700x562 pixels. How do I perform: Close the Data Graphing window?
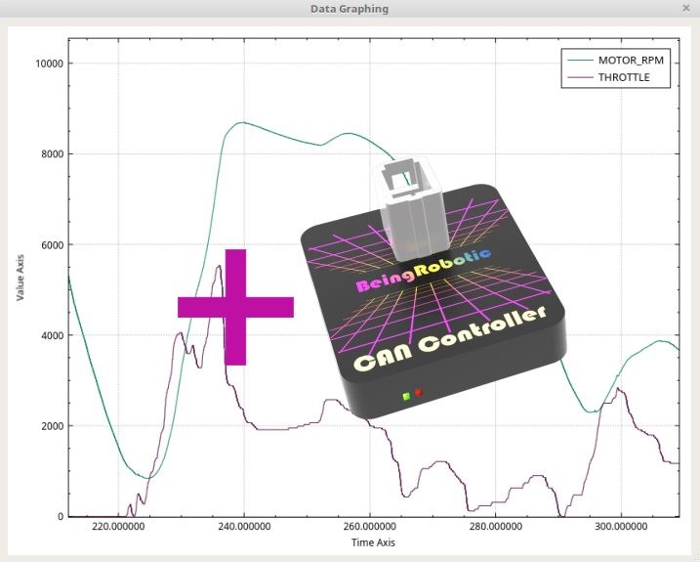pos(686,8)
